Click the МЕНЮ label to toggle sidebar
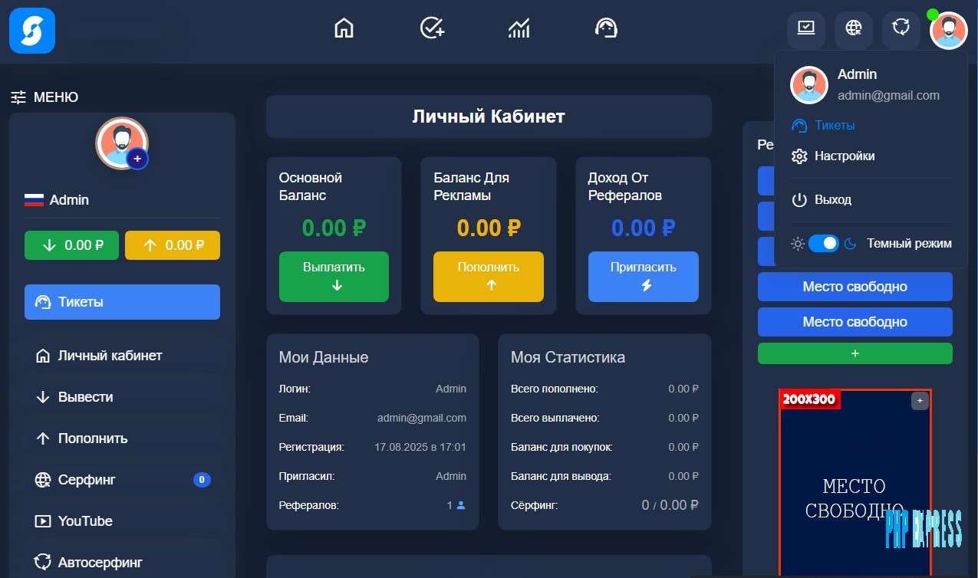The image size is (978, 578). tap(56, 97)
